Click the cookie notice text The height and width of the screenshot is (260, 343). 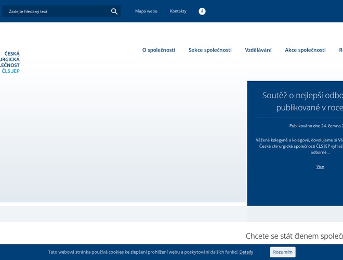pos(143,252)
